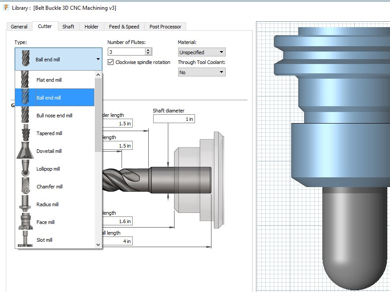
Task: Click the overall length field showing 4 in
Action: click(x=117, y=241)
